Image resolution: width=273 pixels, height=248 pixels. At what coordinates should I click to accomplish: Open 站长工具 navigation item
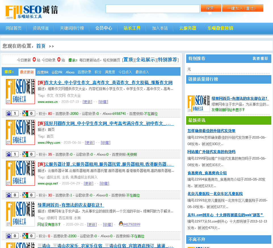[x=132, y=28]
